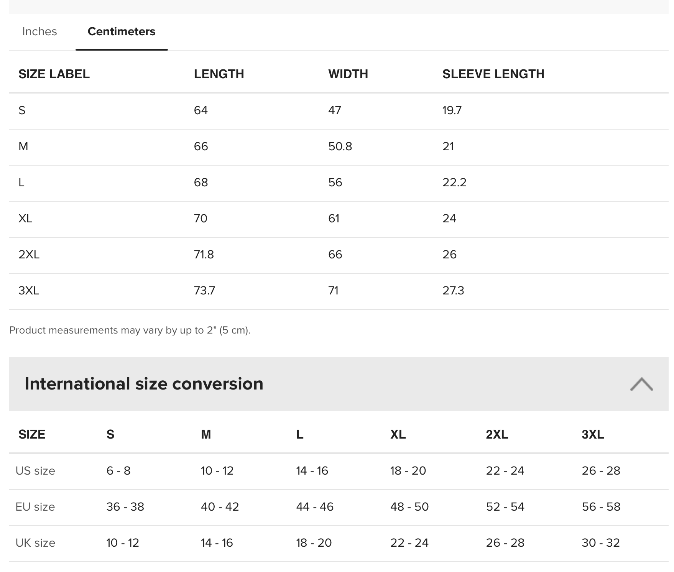Click the EU size row label
Viewport: 674px width, 572px height.
point(35,507)
